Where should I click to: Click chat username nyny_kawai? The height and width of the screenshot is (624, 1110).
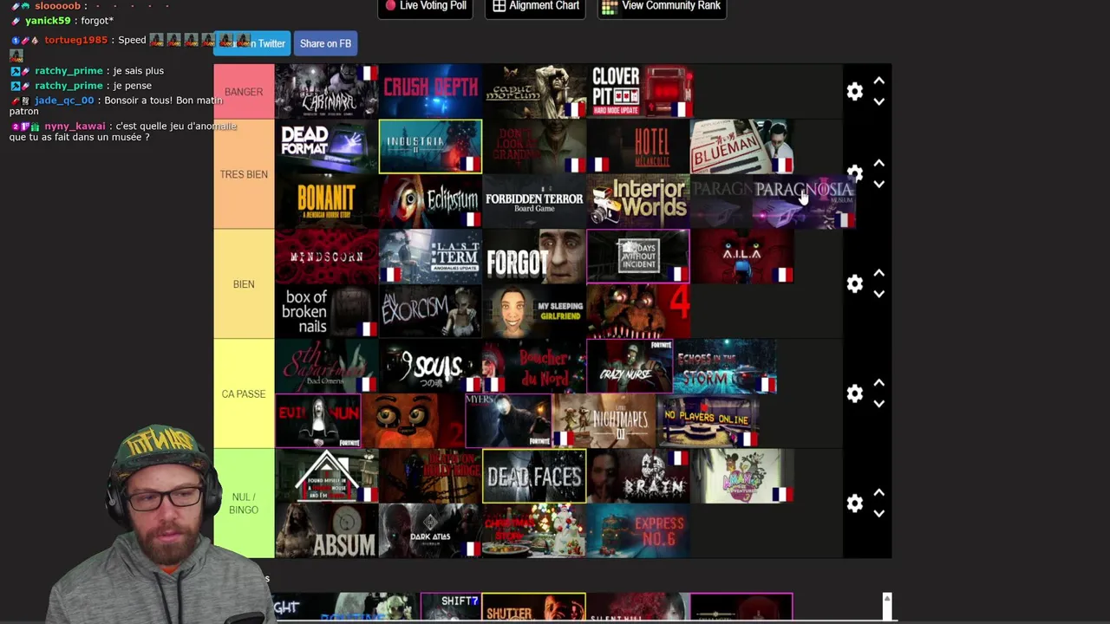pos(75,126)
